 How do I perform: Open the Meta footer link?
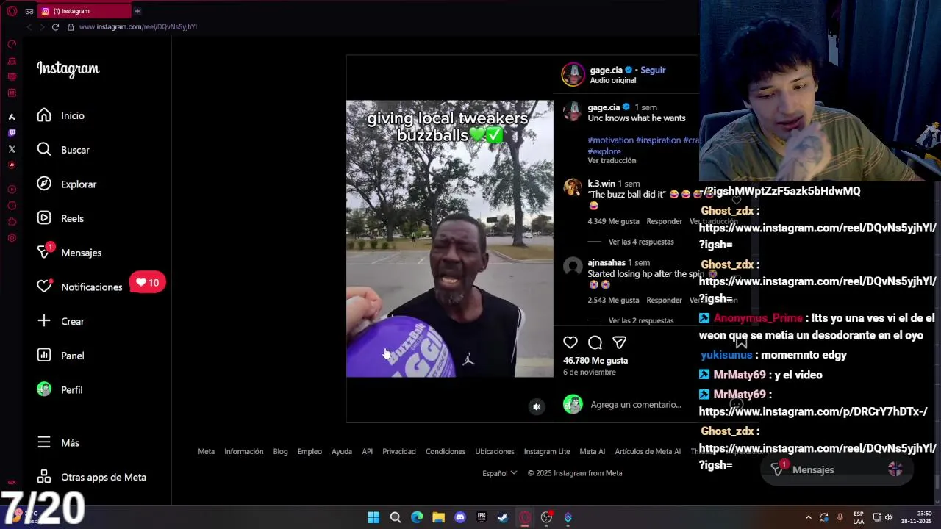pos(206,451)
